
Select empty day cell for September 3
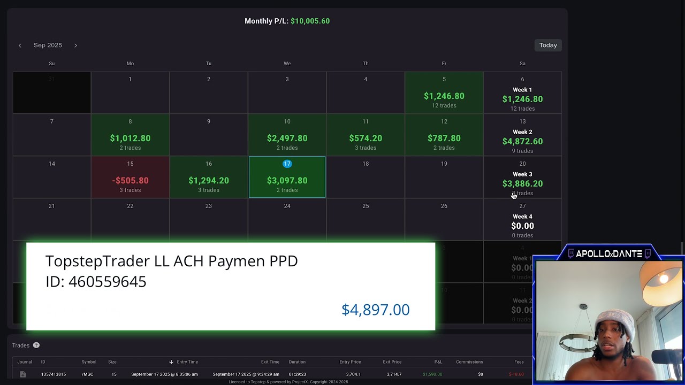tap(287, 93)
